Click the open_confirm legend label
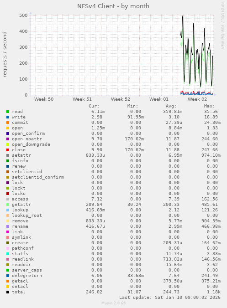 pyautogui.click(x=28, y=133)
